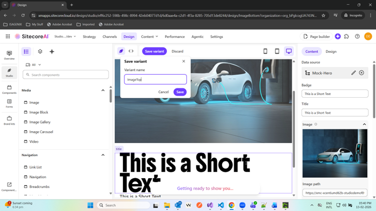Viewport: 376px width, 211px height.
Task: Open the Settings menu
Action: (216, 36)
